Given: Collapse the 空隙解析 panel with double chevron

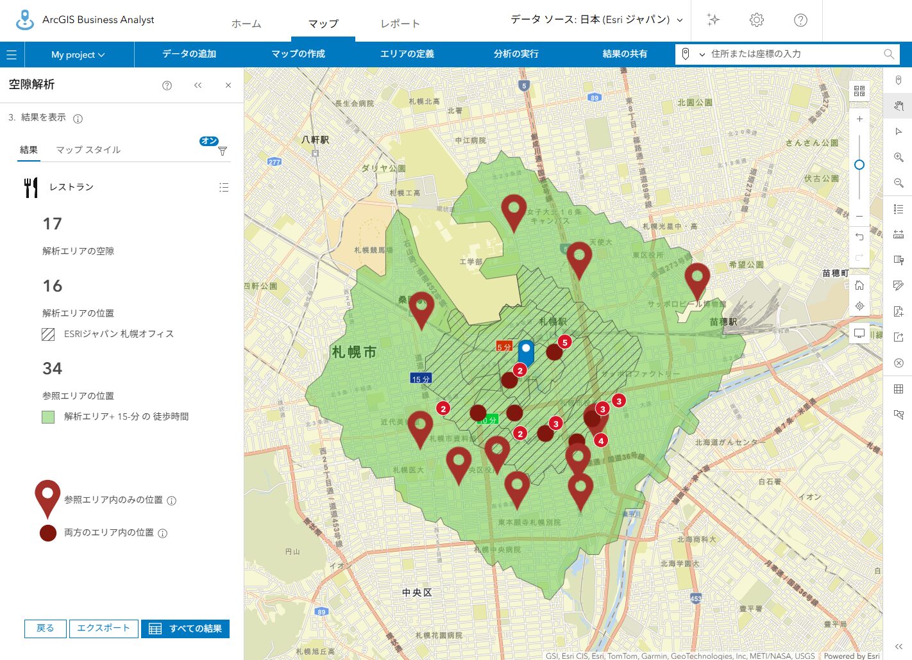Looking at the screenshot, I should pyautogui.click(x=198, y=85).
